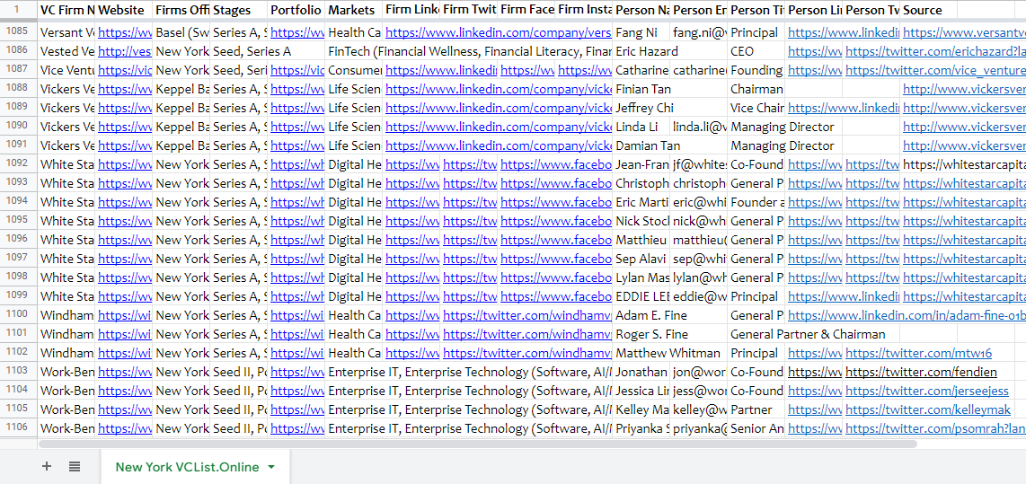This screenshot has height=484, width=1026.
Task: Select the Vice Ventures firm name cell
Action: [66, 70]
